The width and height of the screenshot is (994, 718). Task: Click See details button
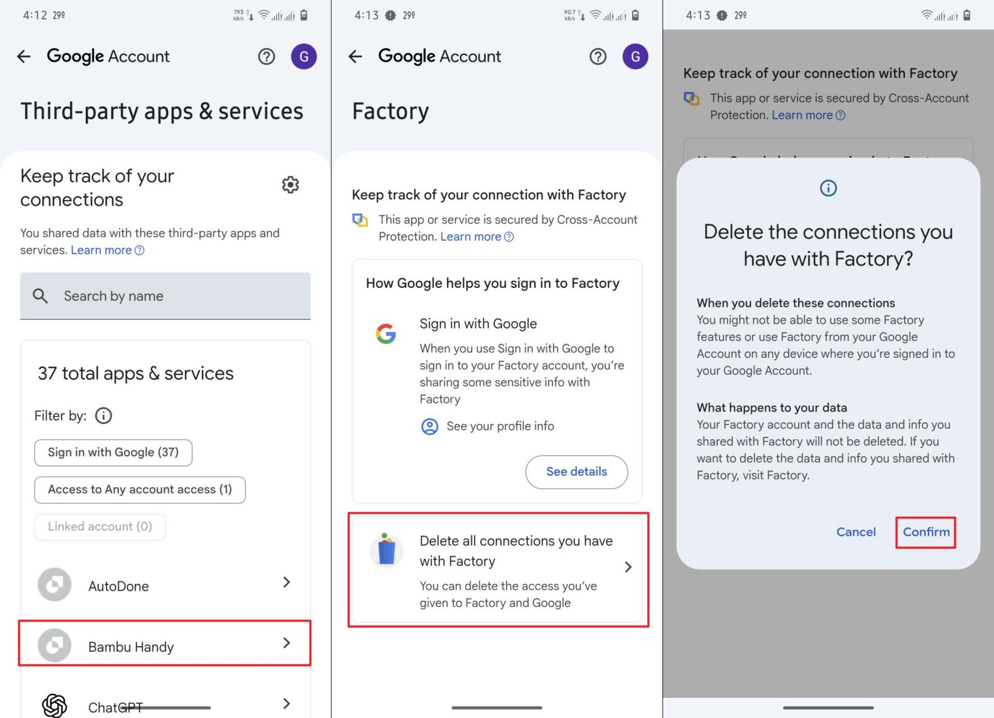(x=577, y=472)
